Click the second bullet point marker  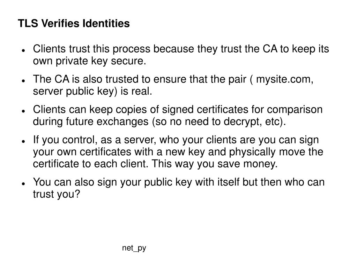[x=23, y=81]
